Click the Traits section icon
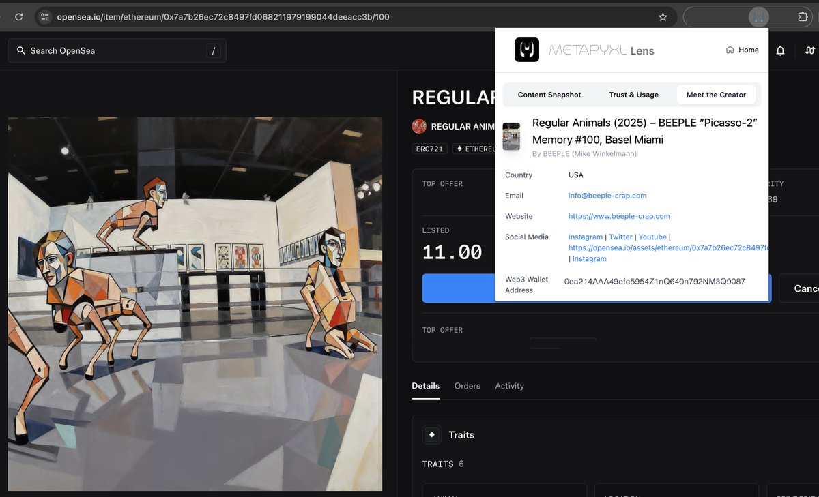The width and height of the screenshot is (819, 497). tap(431, 434)
